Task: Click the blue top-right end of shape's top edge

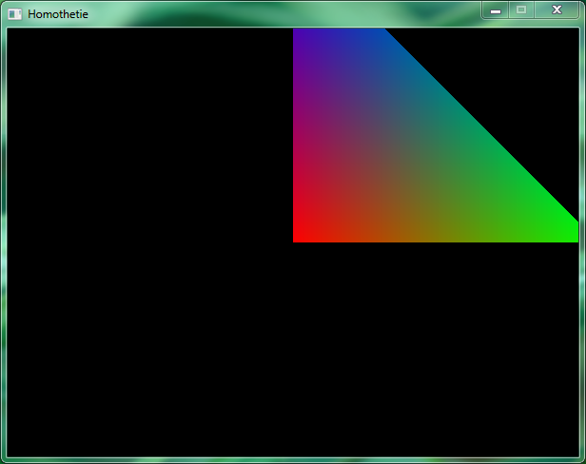Action: [379, 33]
